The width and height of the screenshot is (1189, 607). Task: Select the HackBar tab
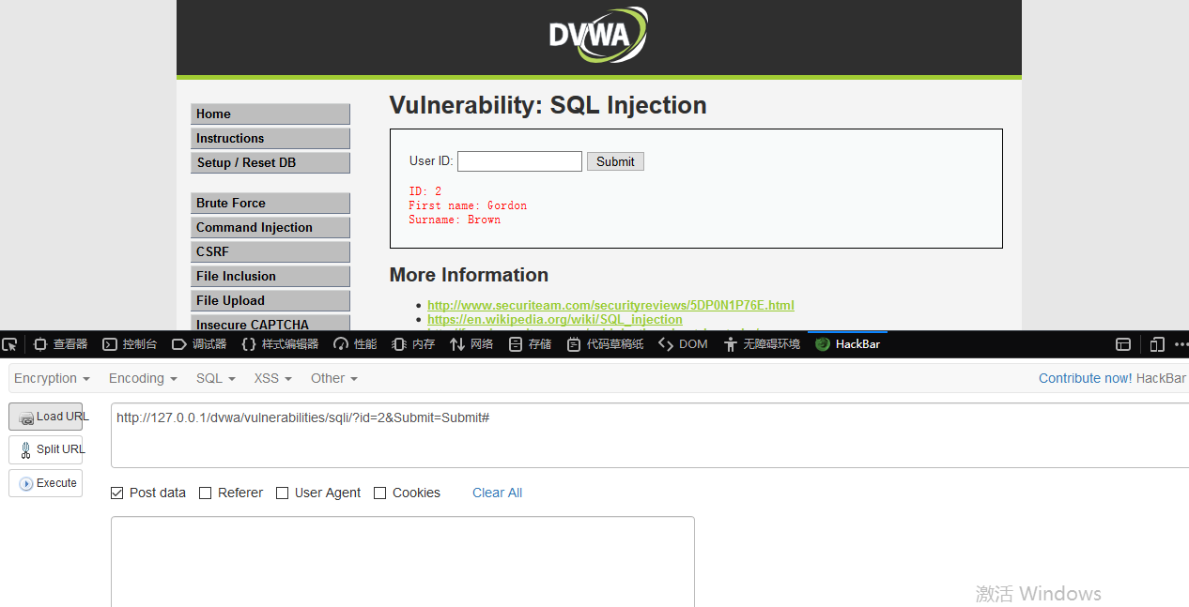(847, 344)
